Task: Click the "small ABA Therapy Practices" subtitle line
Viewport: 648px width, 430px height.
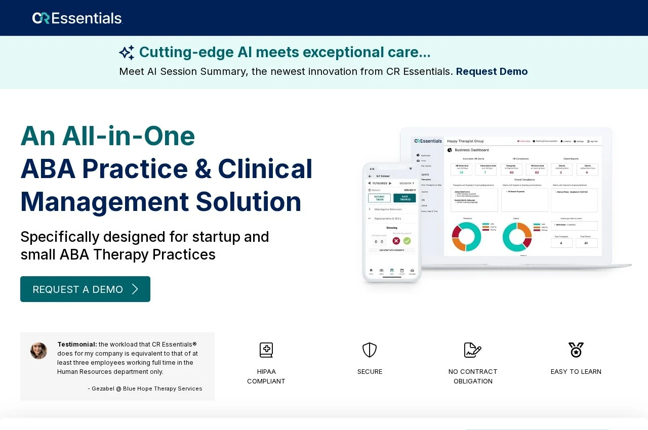Action: [x=118, y=254]
